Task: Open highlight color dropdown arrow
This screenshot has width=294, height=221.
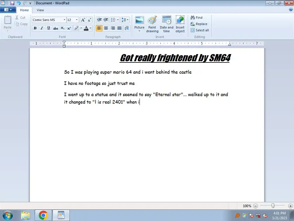Action: pos(81,28)
